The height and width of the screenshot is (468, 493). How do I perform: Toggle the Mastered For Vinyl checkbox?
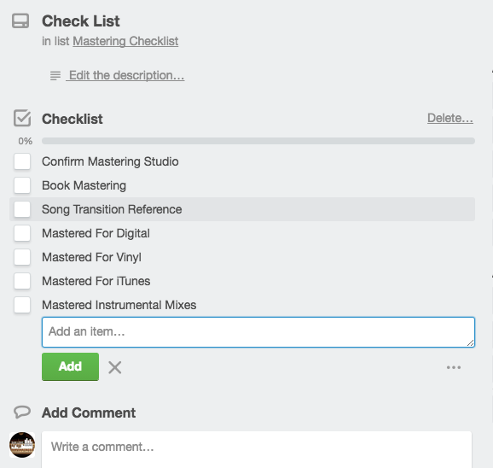click(22, 257)
